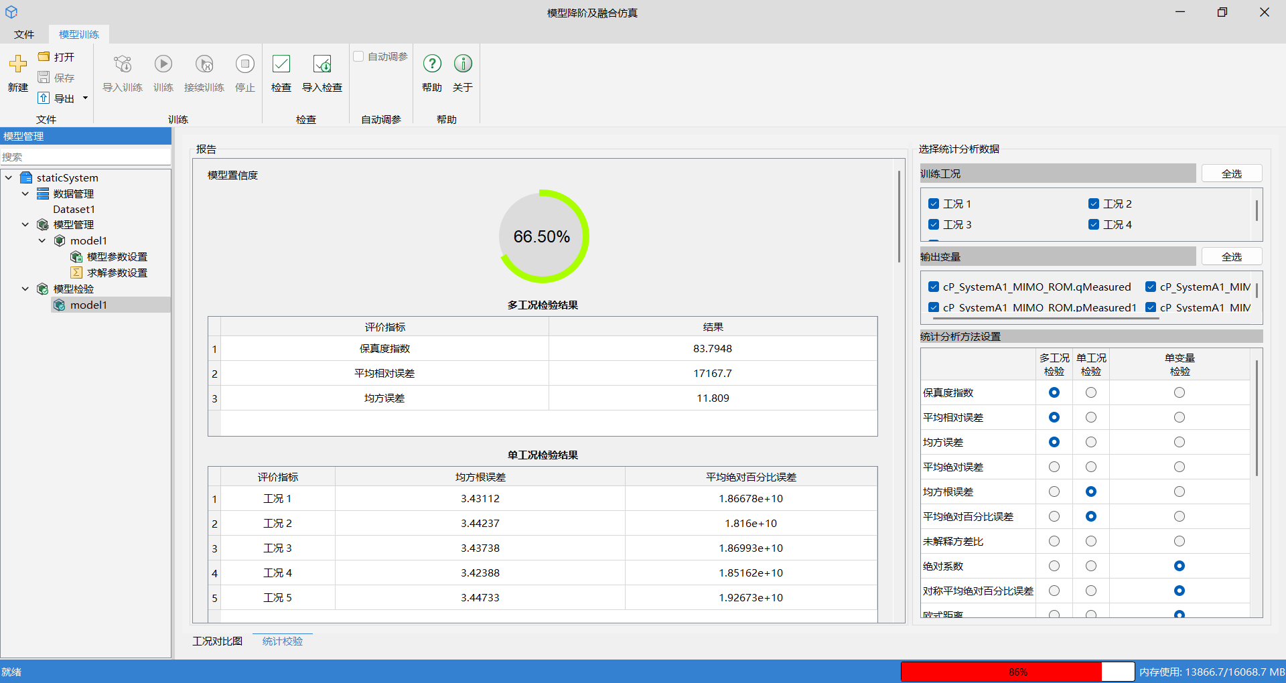Click the 搜索 search input field

pyautogui.click(x=85, y=157)
